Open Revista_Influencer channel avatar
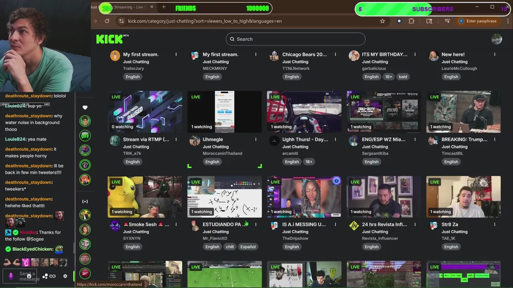Viewport: 513px width, 288px height. [354, 226]
